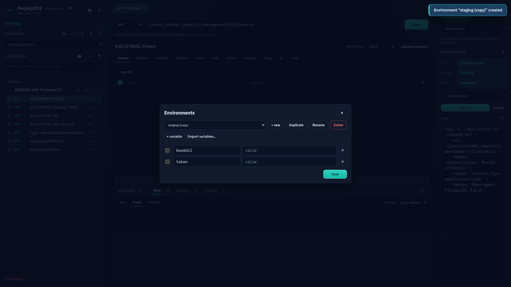
Task: Click the heart icon beside version
Action: coord(70,9)
